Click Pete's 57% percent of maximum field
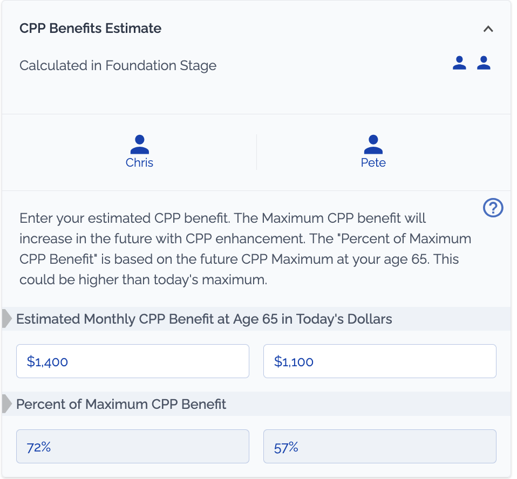517x479 pixels. coord(379,447)
